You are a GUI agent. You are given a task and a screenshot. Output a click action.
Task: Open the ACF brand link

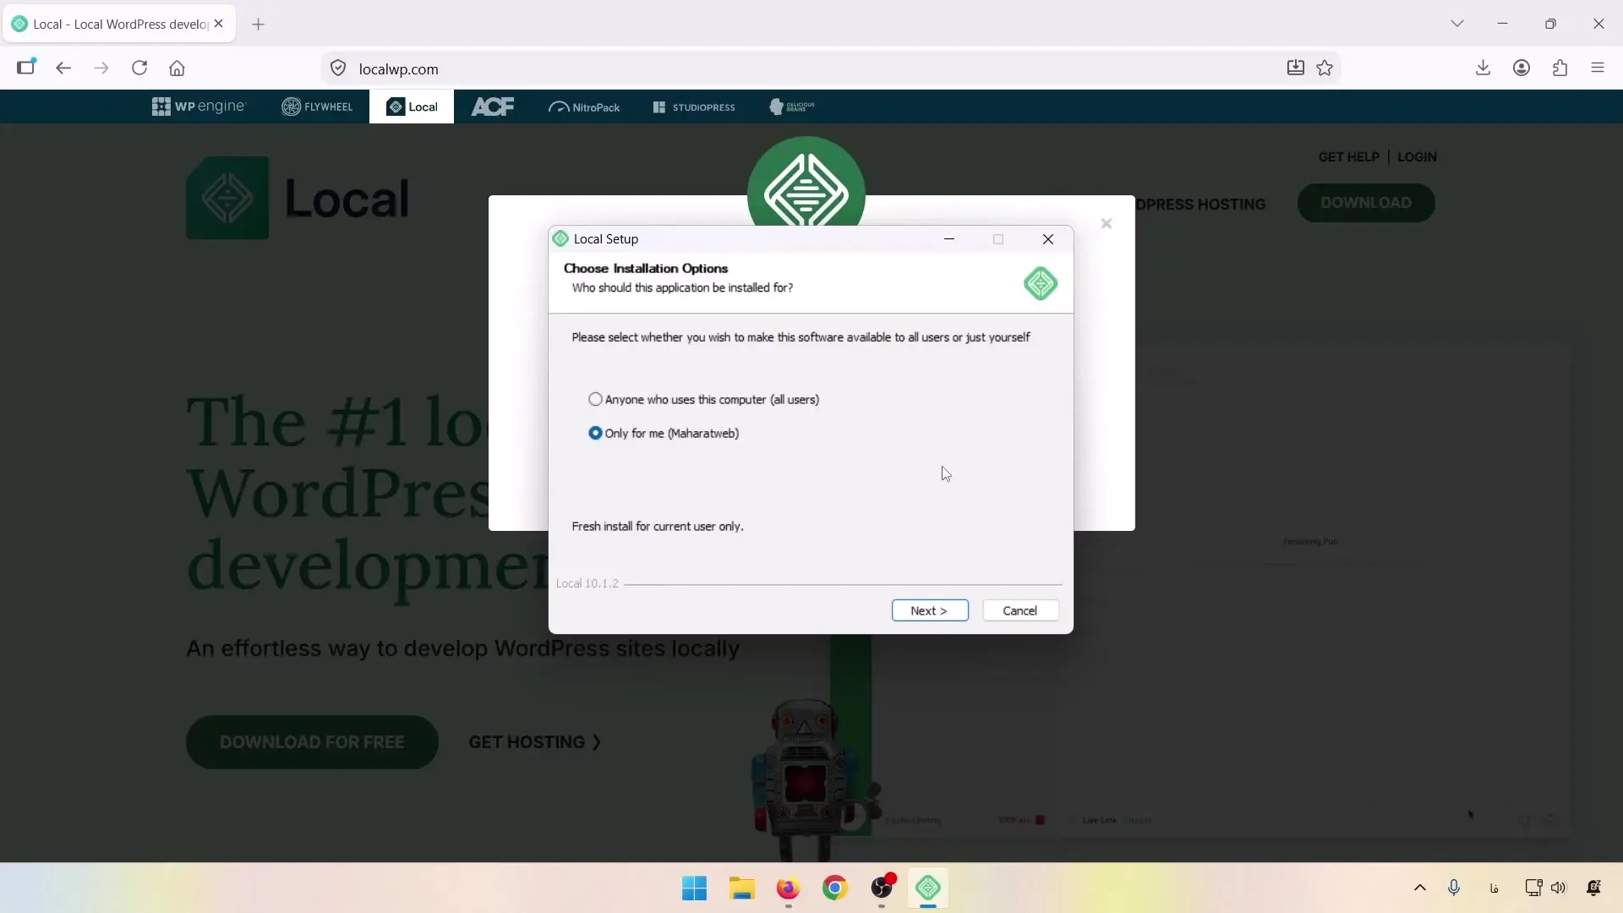tap(493, 107)
